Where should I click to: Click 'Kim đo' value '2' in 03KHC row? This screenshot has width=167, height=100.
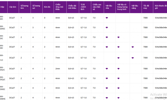pyautogui.click(x=45, y=98)
